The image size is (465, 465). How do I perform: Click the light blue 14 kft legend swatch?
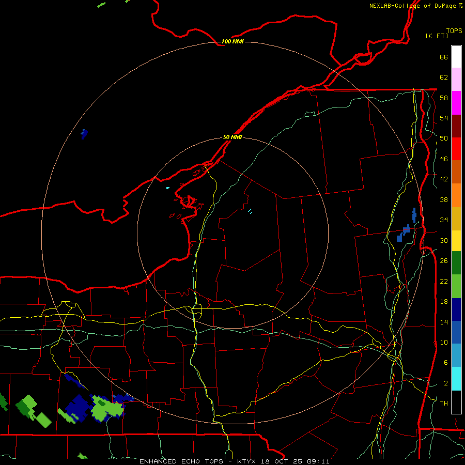[x=456, y=355]
